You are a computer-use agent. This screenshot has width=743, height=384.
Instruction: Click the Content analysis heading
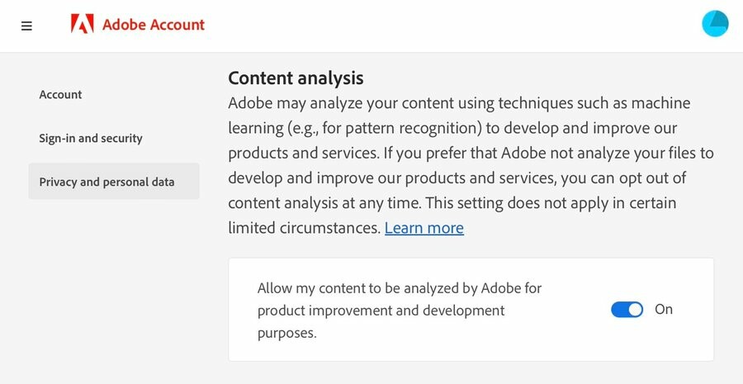(x=296, y=78)
